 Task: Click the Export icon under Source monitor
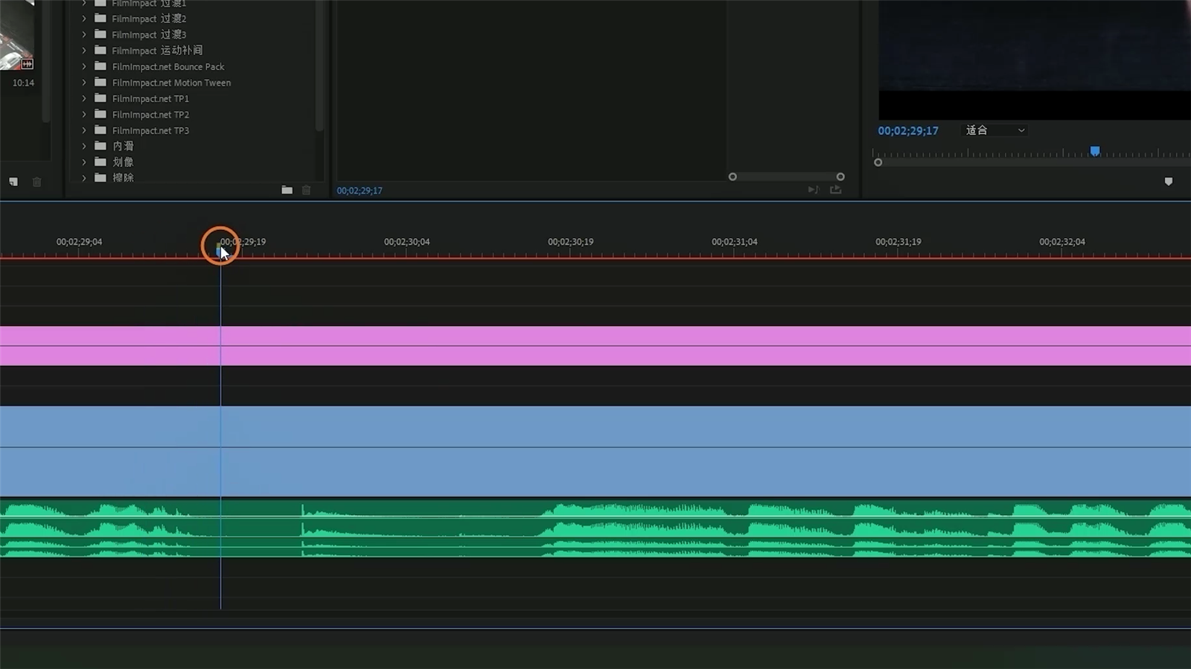pyautogui.click(x=836, y=190)
